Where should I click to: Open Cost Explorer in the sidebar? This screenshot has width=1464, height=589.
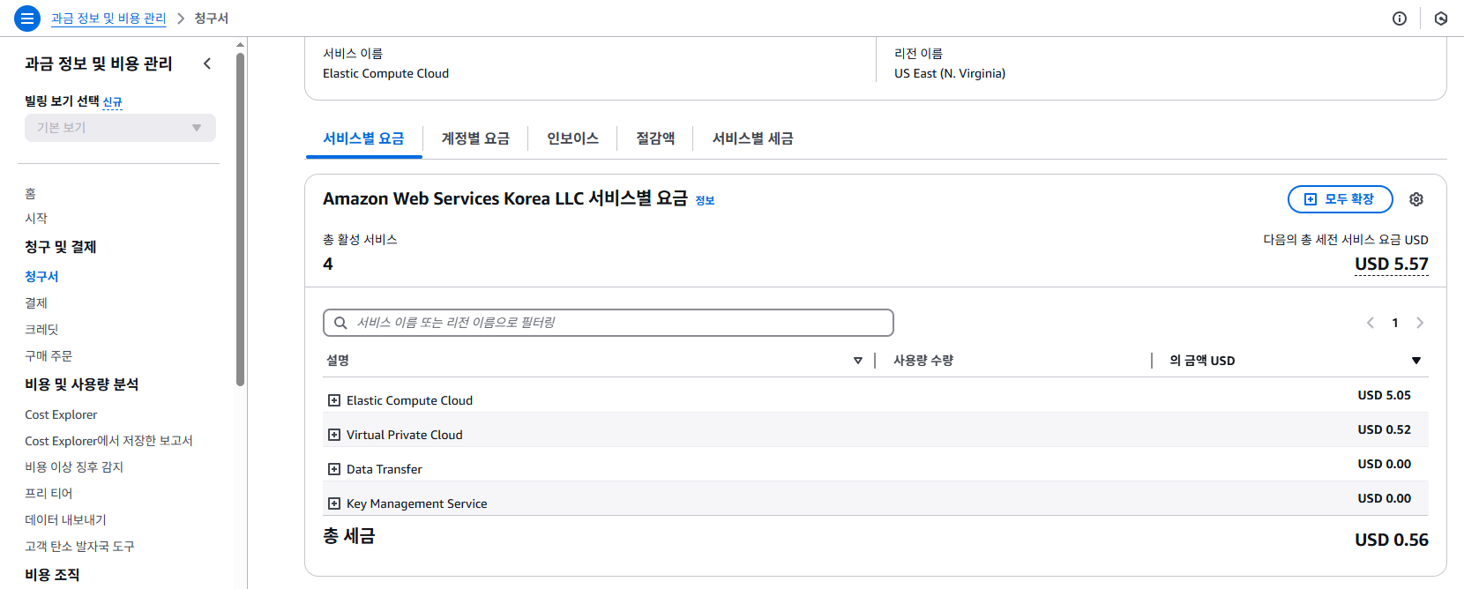(61, 414)
